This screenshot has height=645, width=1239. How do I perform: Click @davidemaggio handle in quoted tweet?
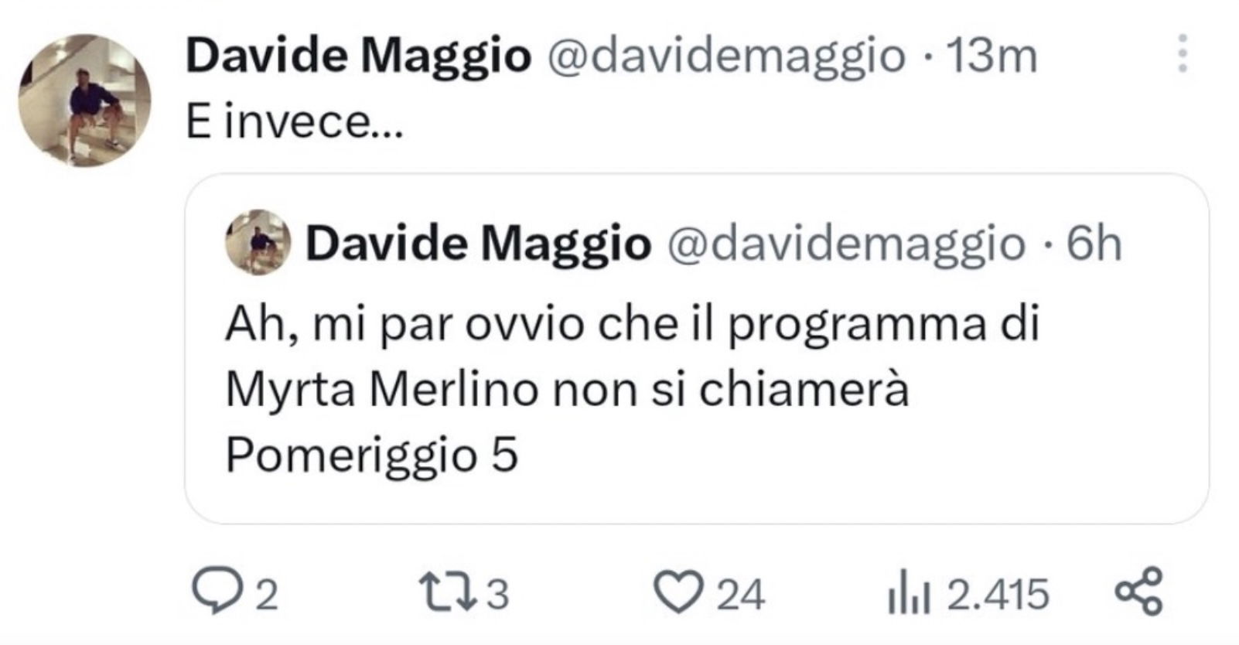[846, 244]
